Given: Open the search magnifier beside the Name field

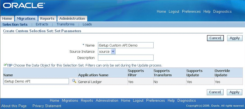Looking at the screenshot, I should click(x=74, y=81).
